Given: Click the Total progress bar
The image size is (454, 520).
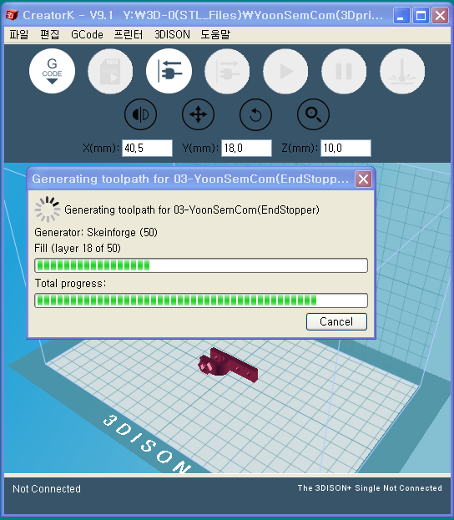Looking at the screenshot, I should pos(201,300).
